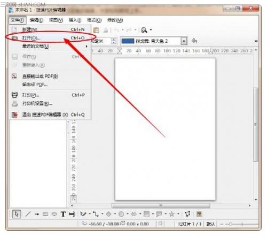Viewport: 267px width, 237px height.
Task: Toggle the edit points tool
Action: (187, 214)
